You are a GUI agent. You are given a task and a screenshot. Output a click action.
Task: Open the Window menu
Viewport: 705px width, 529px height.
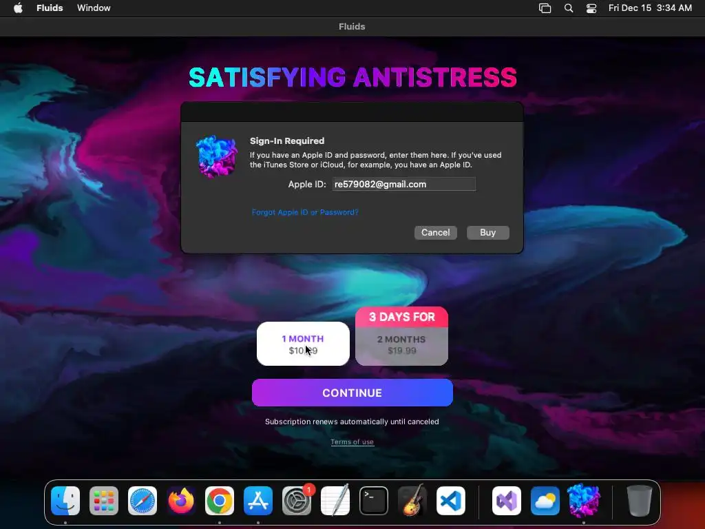pyautogui.click(x=94, y=8)
